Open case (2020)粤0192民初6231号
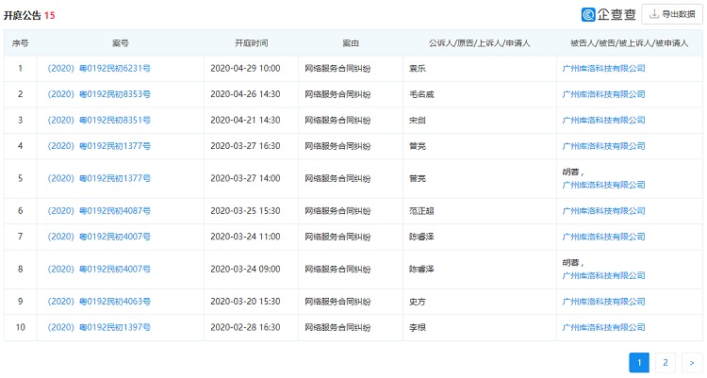 click(x=99, y=69)
